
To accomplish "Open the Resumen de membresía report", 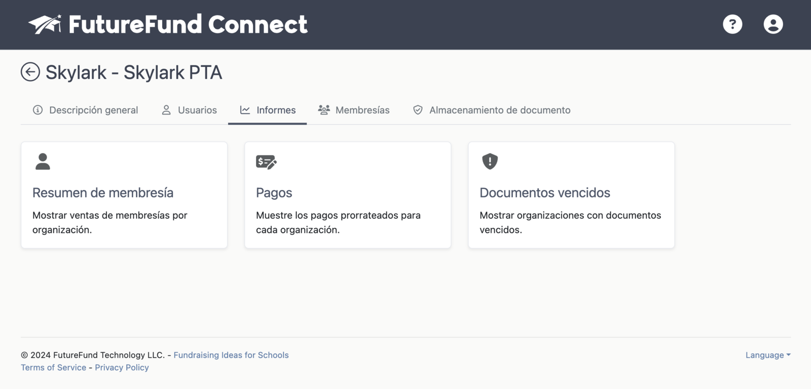I will [x=103, y=193].
